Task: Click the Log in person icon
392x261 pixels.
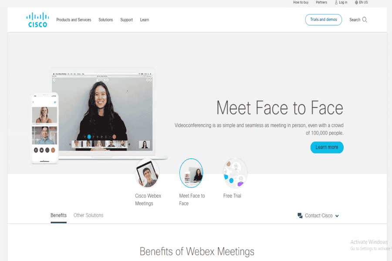Action: [x=336, y=3]
